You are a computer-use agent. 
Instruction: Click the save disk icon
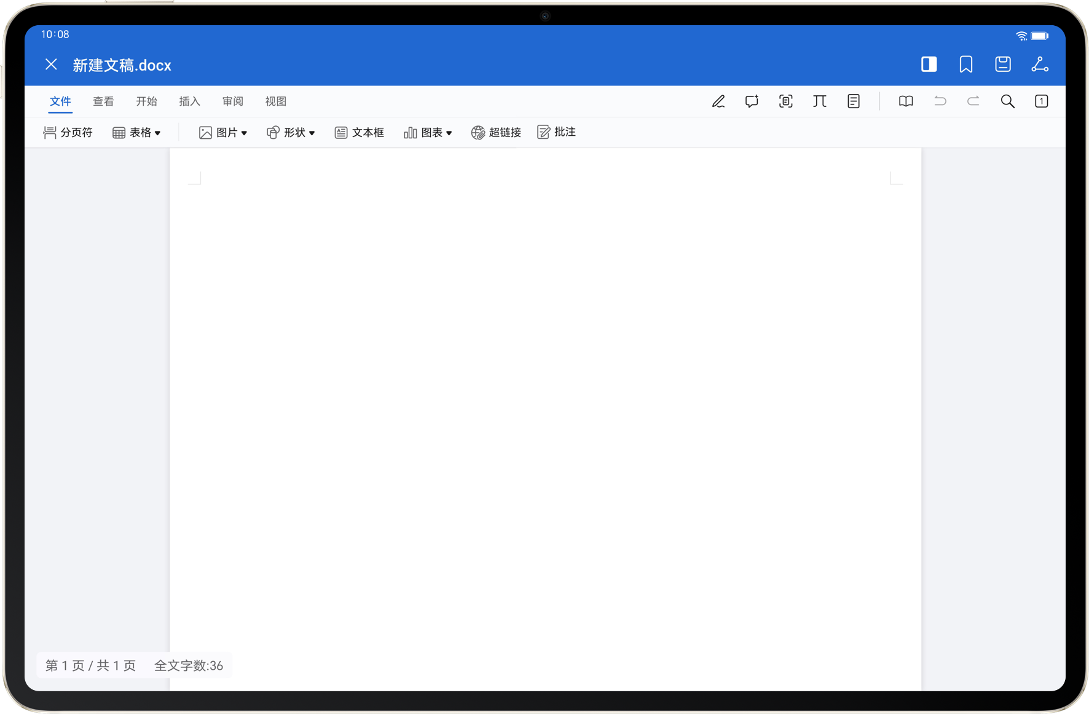point(1002,65)
